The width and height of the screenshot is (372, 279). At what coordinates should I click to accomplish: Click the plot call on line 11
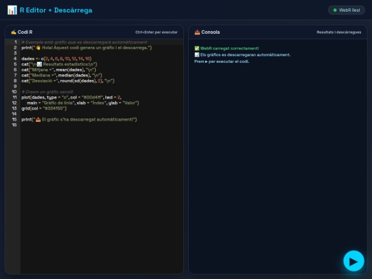[72, 97]
